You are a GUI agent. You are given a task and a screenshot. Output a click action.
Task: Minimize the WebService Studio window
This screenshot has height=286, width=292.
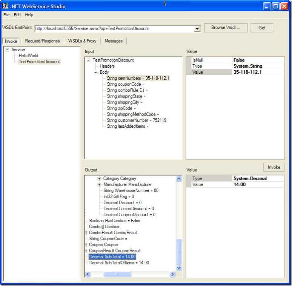266,6
